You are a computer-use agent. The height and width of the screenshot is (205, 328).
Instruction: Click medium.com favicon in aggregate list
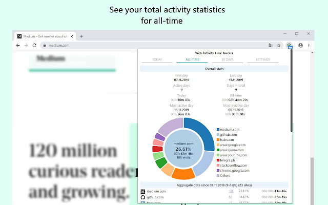click(143, 191)
